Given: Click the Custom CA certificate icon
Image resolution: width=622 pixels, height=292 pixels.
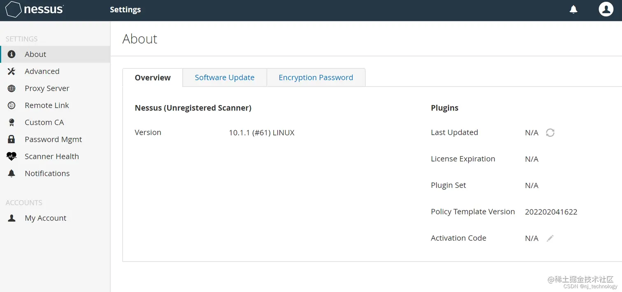Looking at the screenshot, I should pyautogui.click(x=12, y=122).
